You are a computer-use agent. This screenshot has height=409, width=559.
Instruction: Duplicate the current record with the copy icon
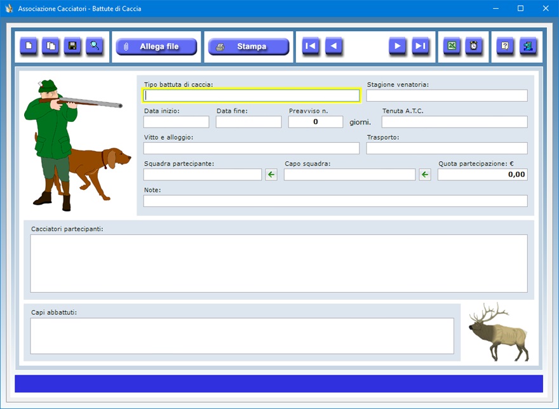coord(51,46)
